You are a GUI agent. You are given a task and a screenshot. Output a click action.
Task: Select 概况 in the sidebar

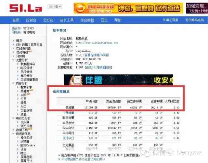coord(19,41)
